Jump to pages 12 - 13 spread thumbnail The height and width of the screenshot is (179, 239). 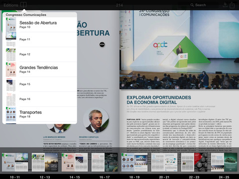tap(45, 162)
